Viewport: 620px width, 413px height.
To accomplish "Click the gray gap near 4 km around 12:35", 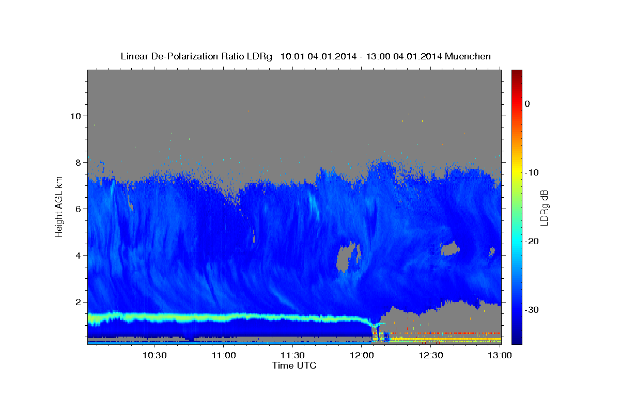I will coord(450,249).
